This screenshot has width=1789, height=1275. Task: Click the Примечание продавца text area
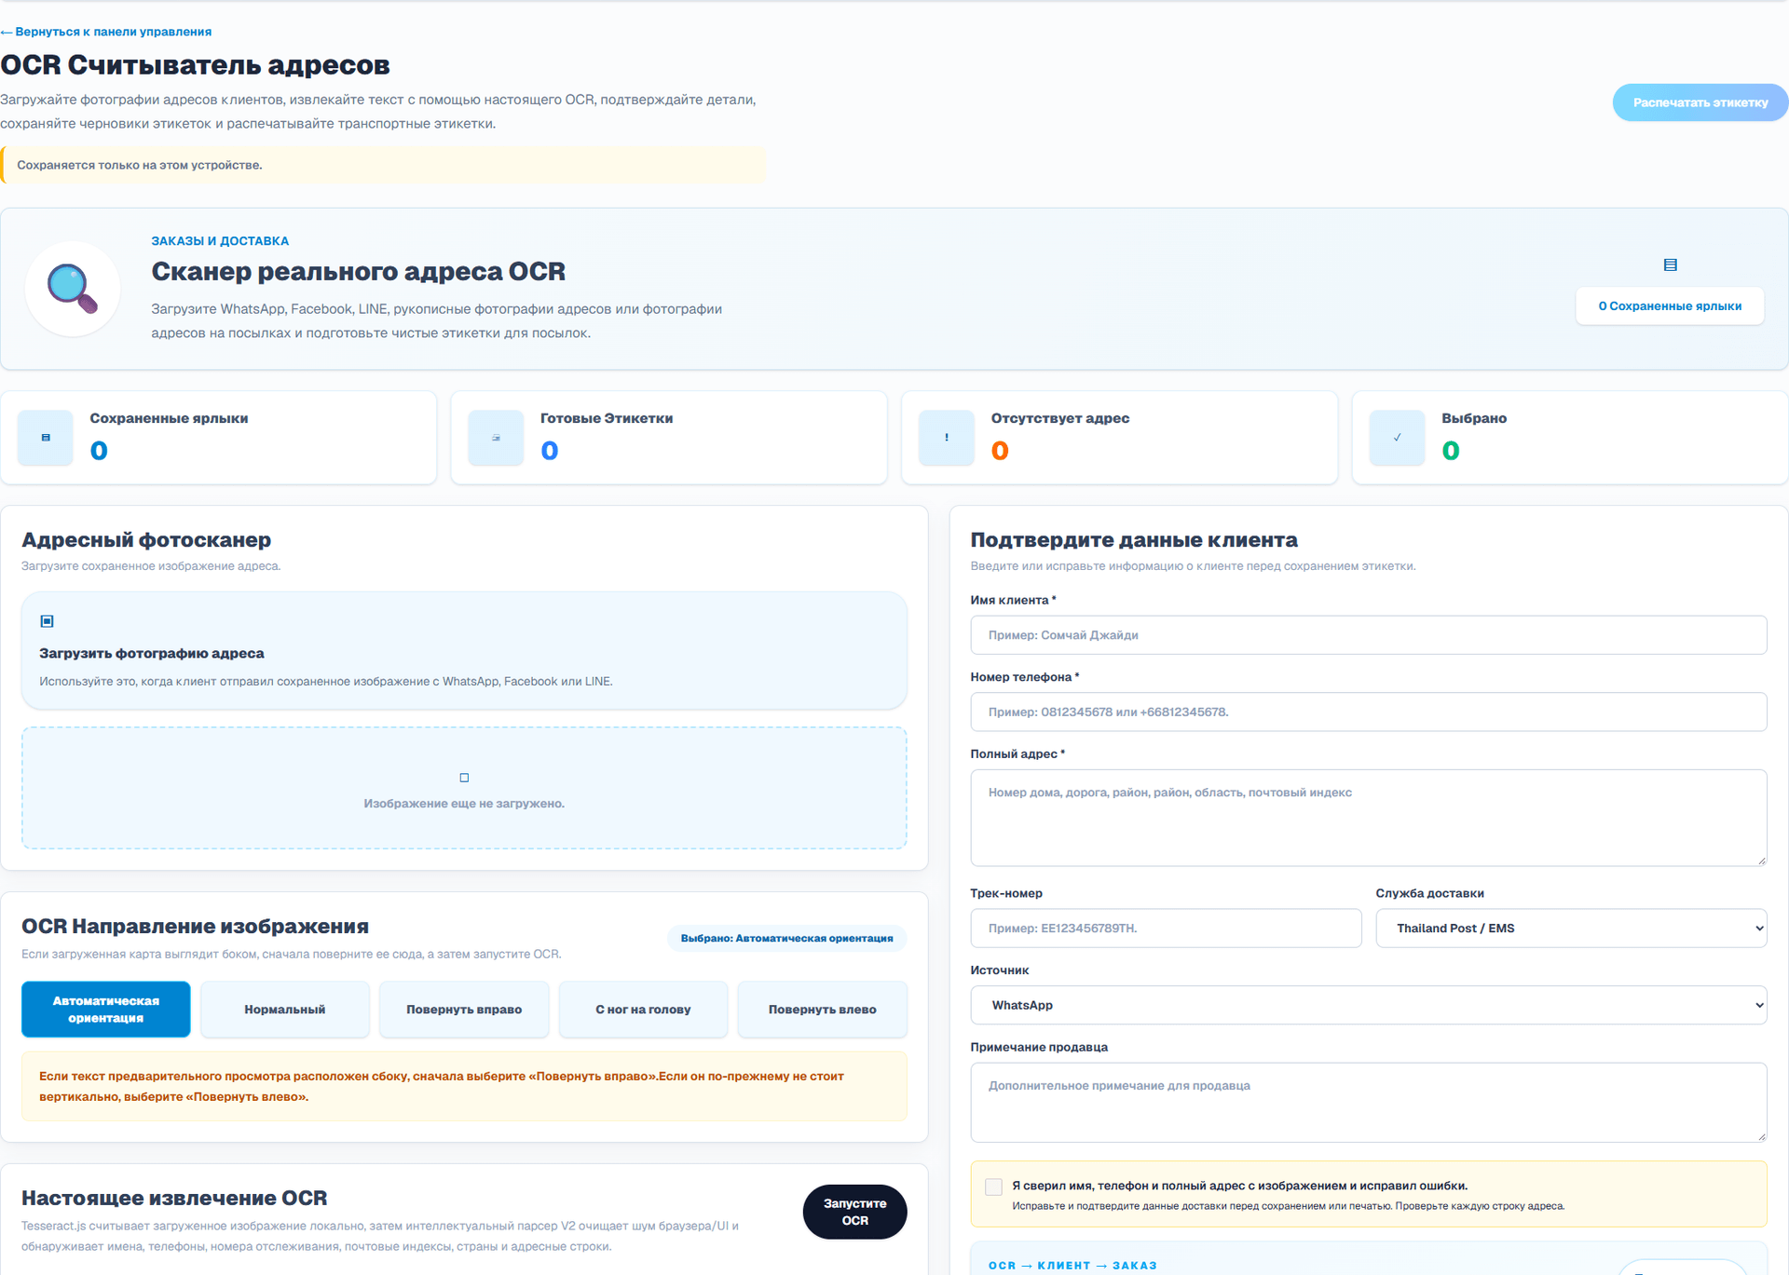1369,1103
